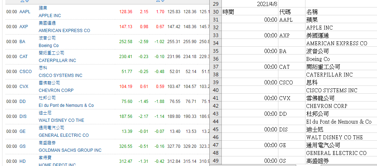377x166 pixels.
Task: Open the CVX ticker link on the web page
Action: 24,86
